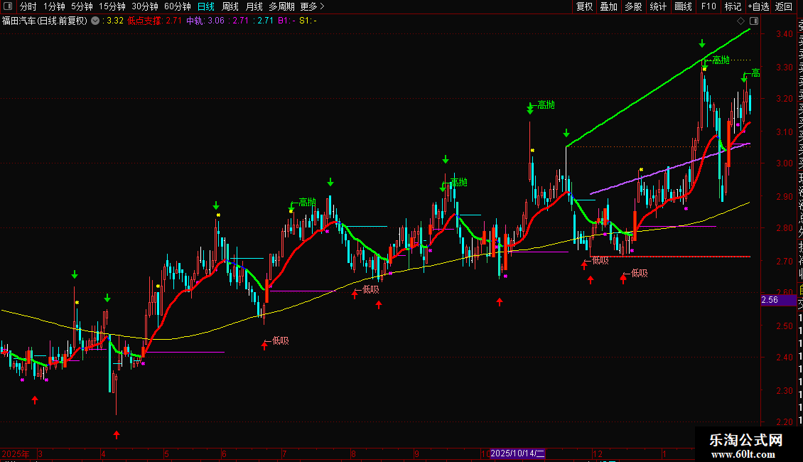This screenshot has height=462, width=803.
Task: Open the dropdown arrow next to 福田汽车 title
Action: [x=95, y=21]
